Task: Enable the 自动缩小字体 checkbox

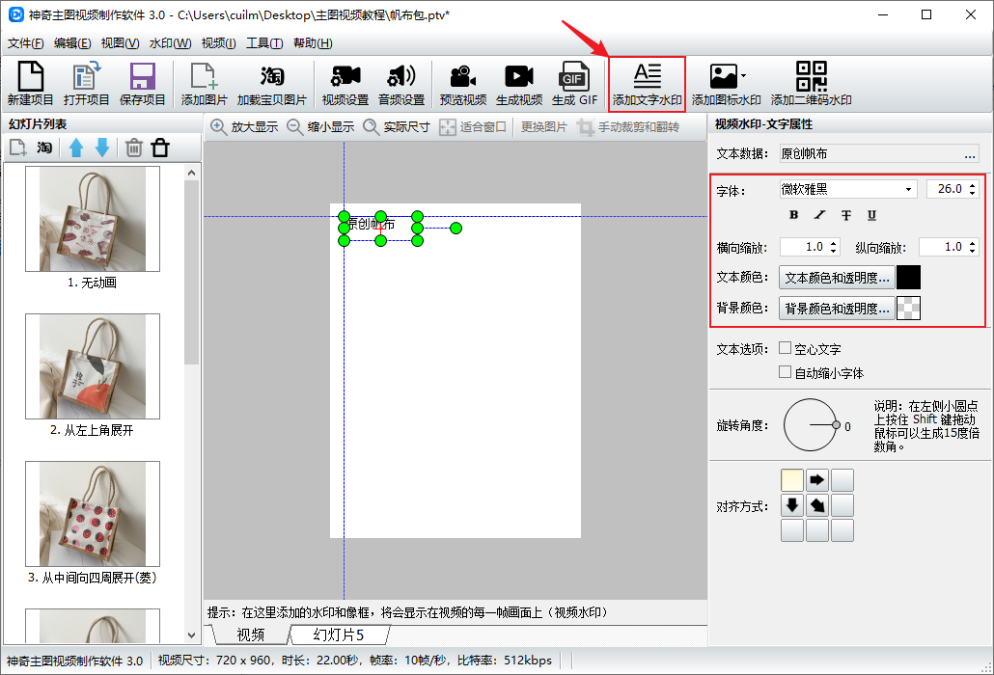Action: tap(785, 371)
